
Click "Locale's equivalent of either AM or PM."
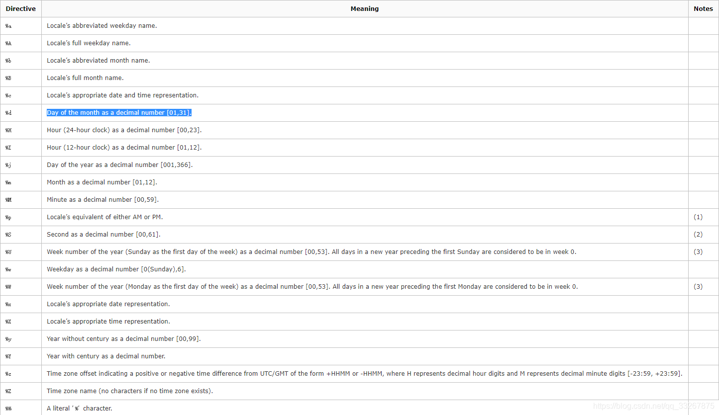(x=105, y=217)
